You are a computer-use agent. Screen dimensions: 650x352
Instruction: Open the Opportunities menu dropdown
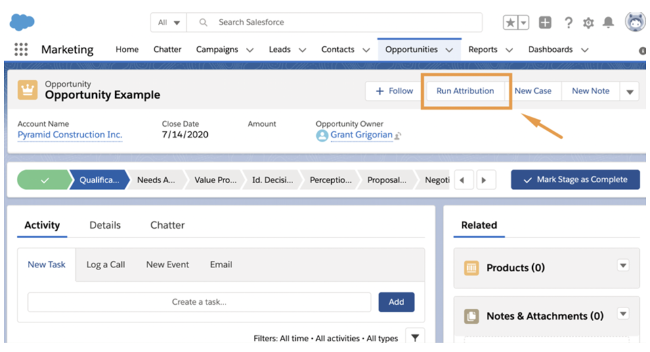click(x=448, y=49)
